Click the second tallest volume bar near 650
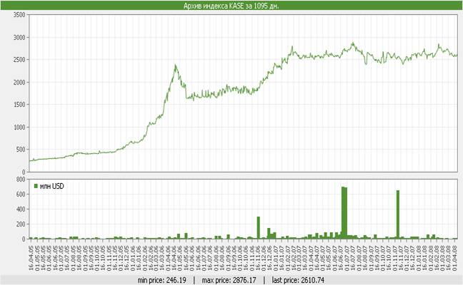This screenshot has width=463, height=285. [397, 214]
